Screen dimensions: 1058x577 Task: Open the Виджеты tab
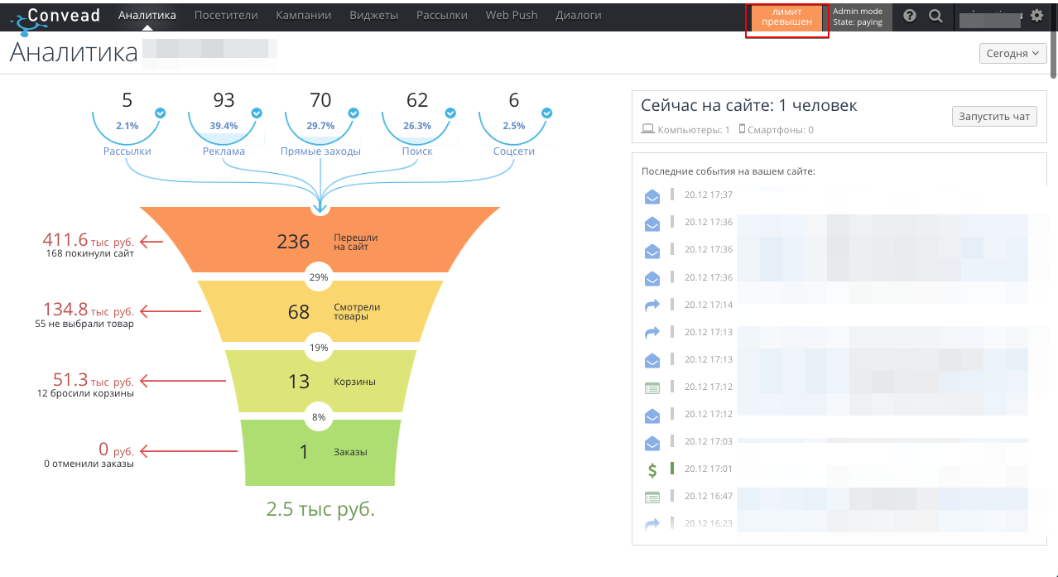coord(373,15)
